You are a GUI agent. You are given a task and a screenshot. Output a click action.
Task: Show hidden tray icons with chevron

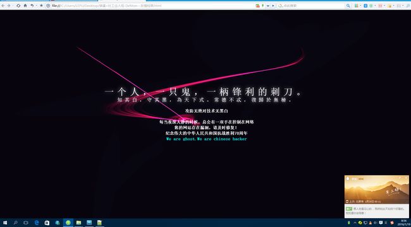click(355, 223)
